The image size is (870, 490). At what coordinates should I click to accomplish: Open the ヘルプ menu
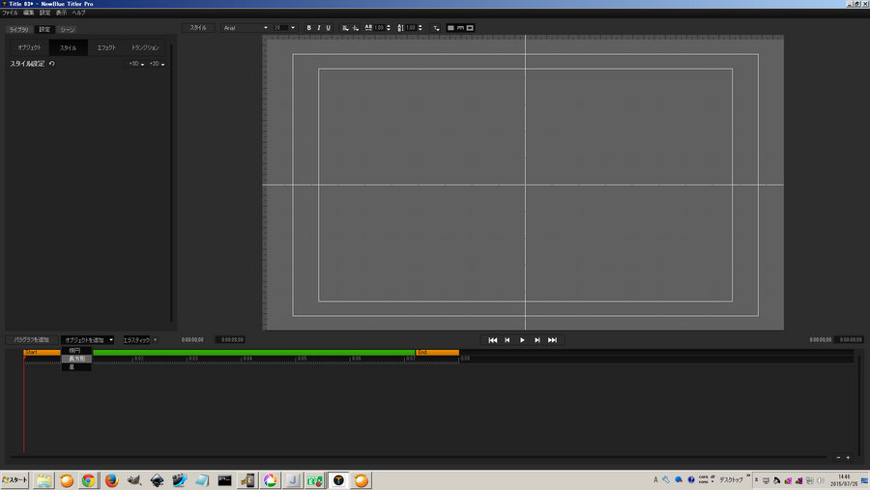click(x=79, y=13)
